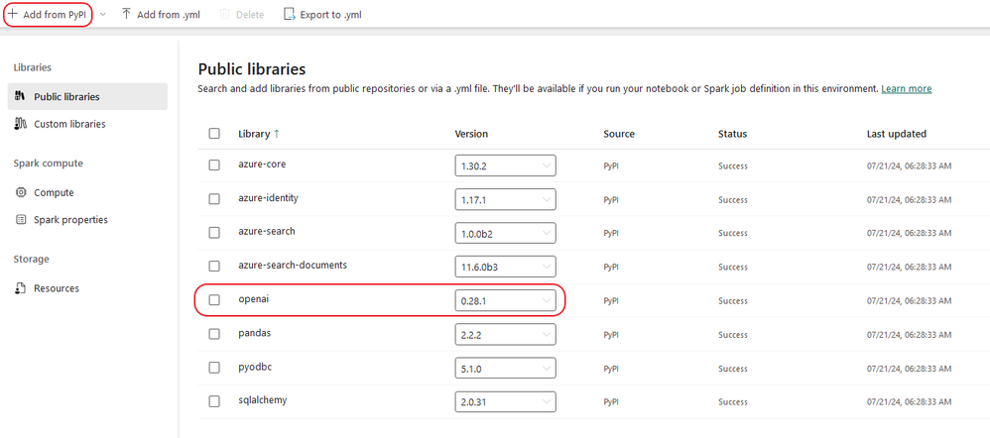The height and width of the screenshot is (438, 990).
Task: Click the Spark properties icon
Action: [x=21, y=219]
